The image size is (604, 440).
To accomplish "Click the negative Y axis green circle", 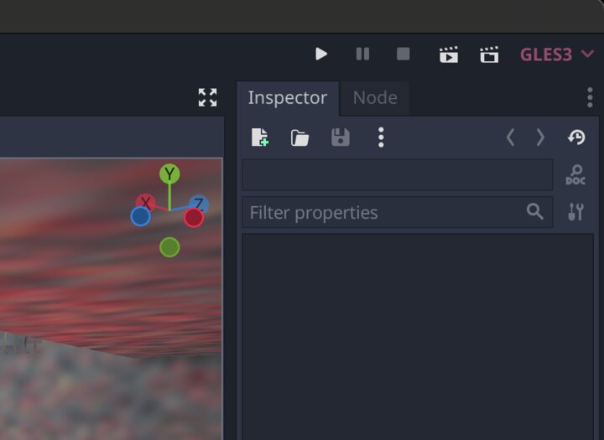I will [x=169, y=247].
